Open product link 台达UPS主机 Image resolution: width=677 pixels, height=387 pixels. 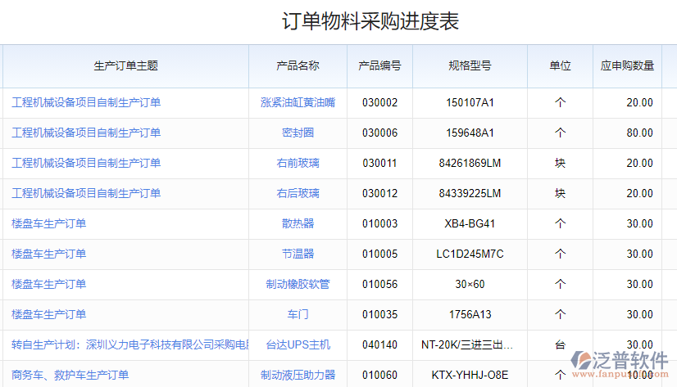coord(298,344)
